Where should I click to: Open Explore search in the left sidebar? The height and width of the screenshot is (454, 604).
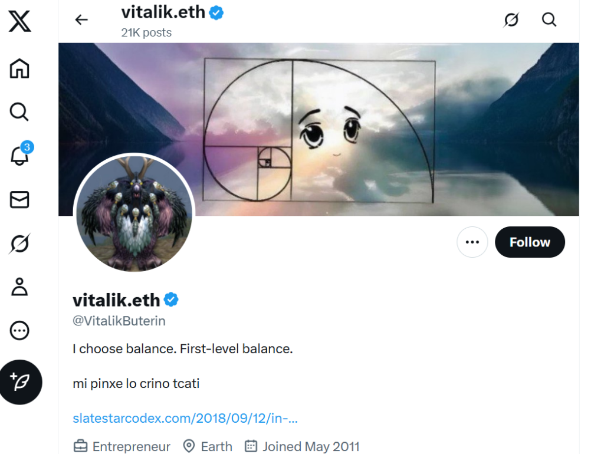pos(19,112)
